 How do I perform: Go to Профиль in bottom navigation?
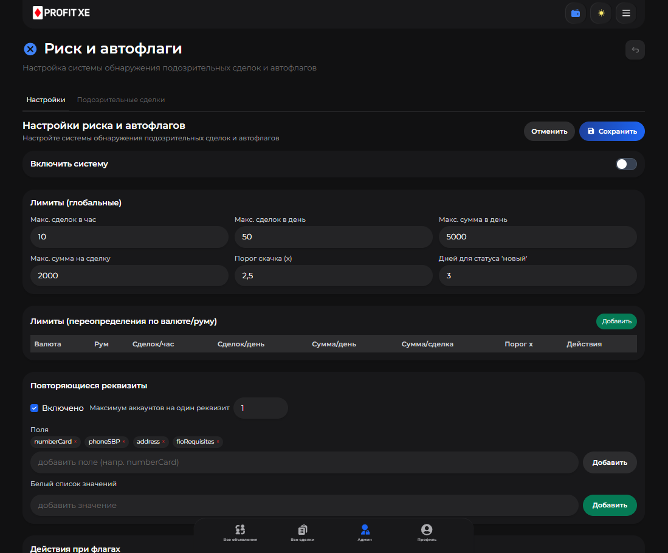427,533
